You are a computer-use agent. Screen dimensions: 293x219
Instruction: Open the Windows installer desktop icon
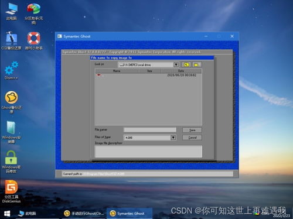pyautogui.click(x=11, y=132)
